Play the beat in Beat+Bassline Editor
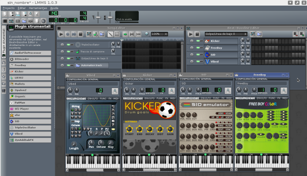Screen dimensions: 307x176 (x=191, y=34)
